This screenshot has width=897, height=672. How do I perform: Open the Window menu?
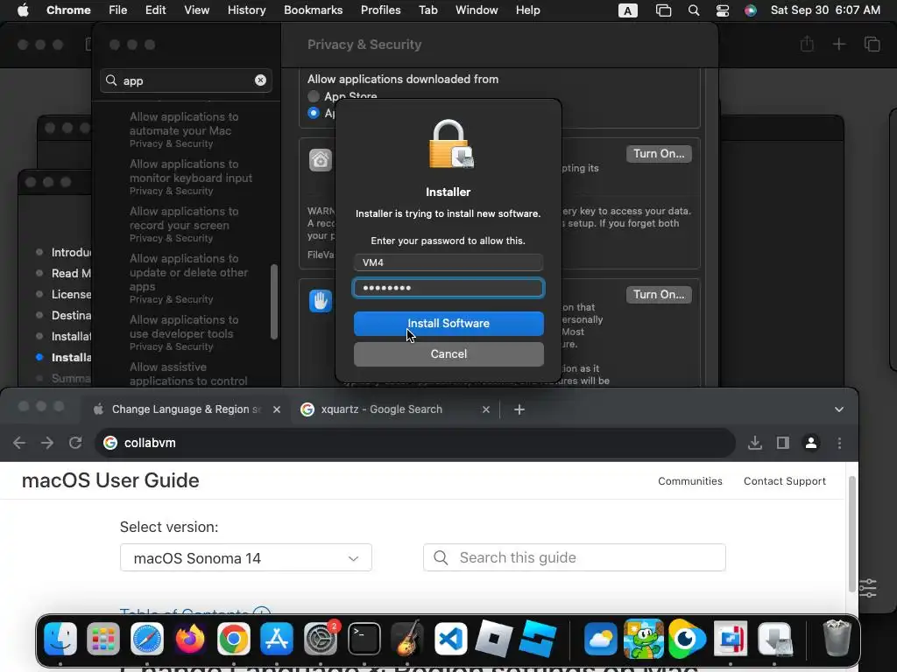[x=477, y=10]
